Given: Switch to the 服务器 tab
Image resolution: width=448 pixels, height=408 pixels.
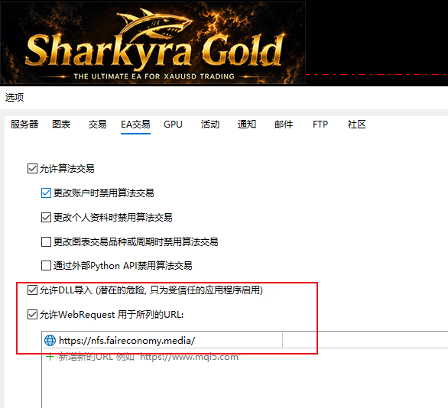Looking at the screenshot, I should point(24,125).
